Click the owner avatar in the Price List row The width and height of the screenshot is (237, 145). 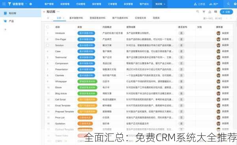(x=218, y=117)
